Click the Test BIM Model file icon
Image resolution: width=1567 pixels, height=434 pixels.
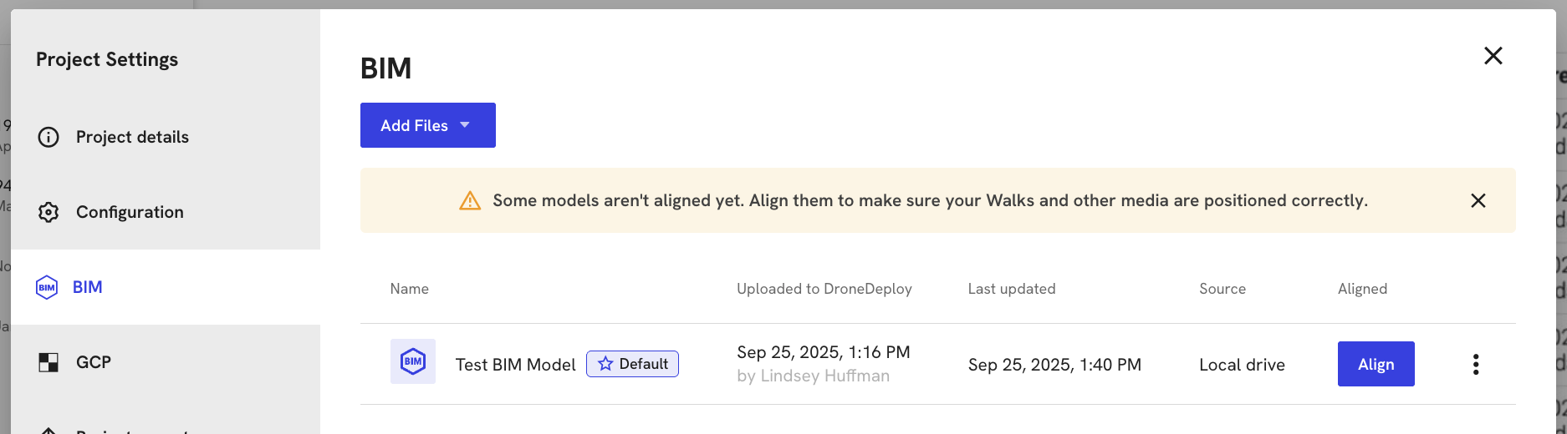point(413,361)
